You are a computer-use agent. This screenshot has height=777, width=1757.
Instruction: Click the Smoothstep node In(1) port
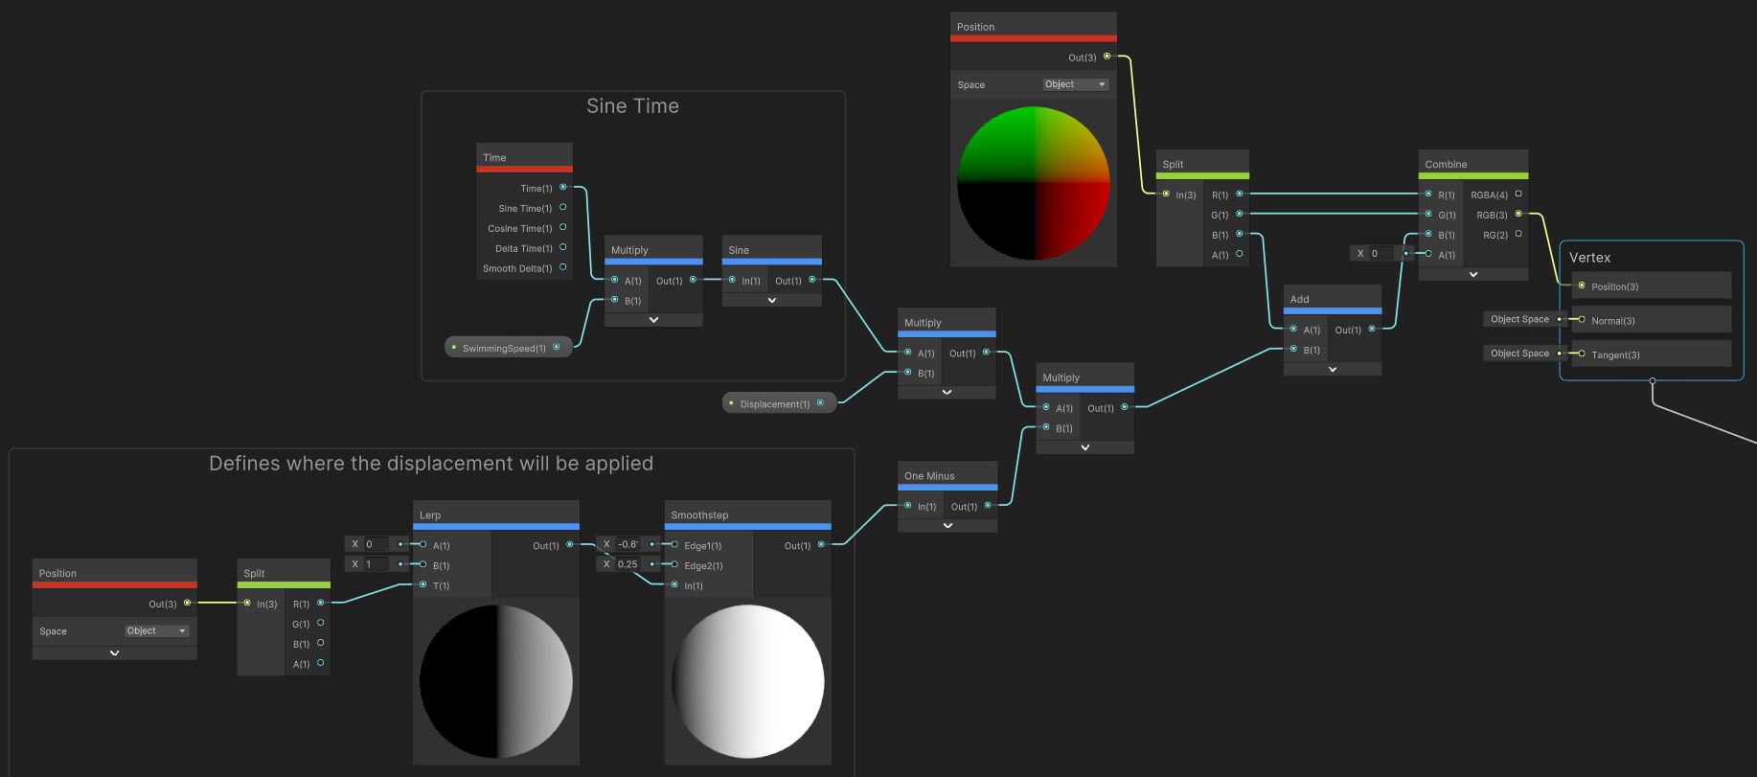point(674,584)
